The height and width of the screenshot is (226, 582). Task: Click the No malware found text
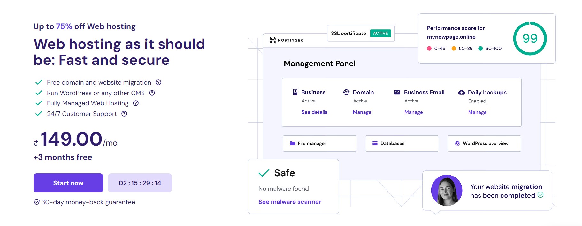click(284, 189)
